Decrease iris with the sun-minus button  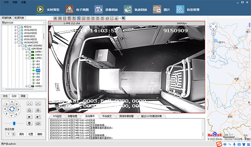coord(29,117)
